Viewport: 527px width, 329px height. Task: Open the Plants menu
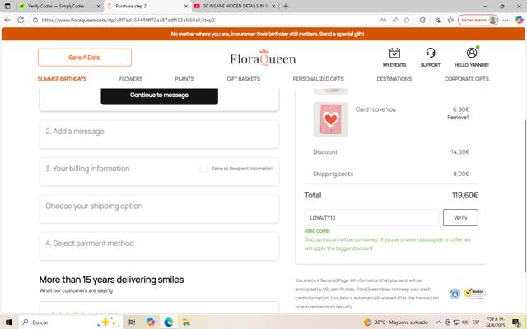tap(184, 79)
